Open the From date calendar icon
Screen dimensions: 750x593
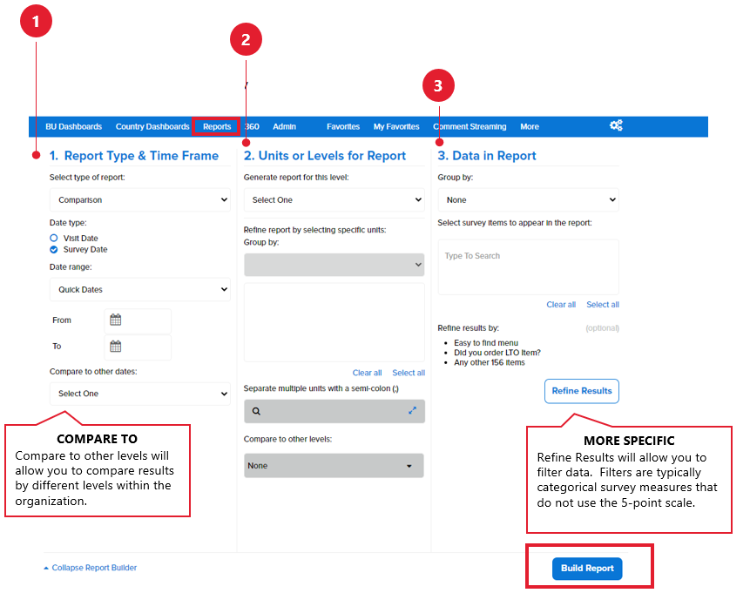point(116,320)
